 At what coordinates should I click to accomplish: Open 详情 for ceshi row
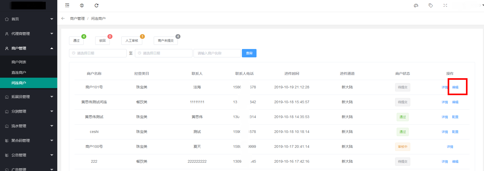(445, 132)
